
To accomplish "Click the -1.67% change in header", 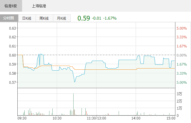I will (x=110, y=18).
